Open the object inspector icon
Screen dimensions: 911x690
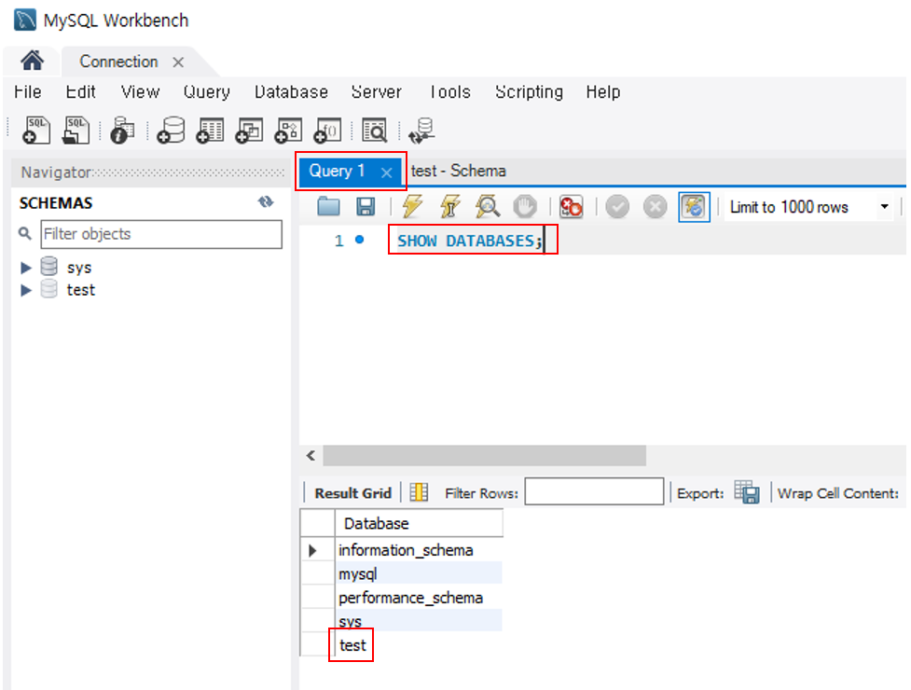point(122,130)
